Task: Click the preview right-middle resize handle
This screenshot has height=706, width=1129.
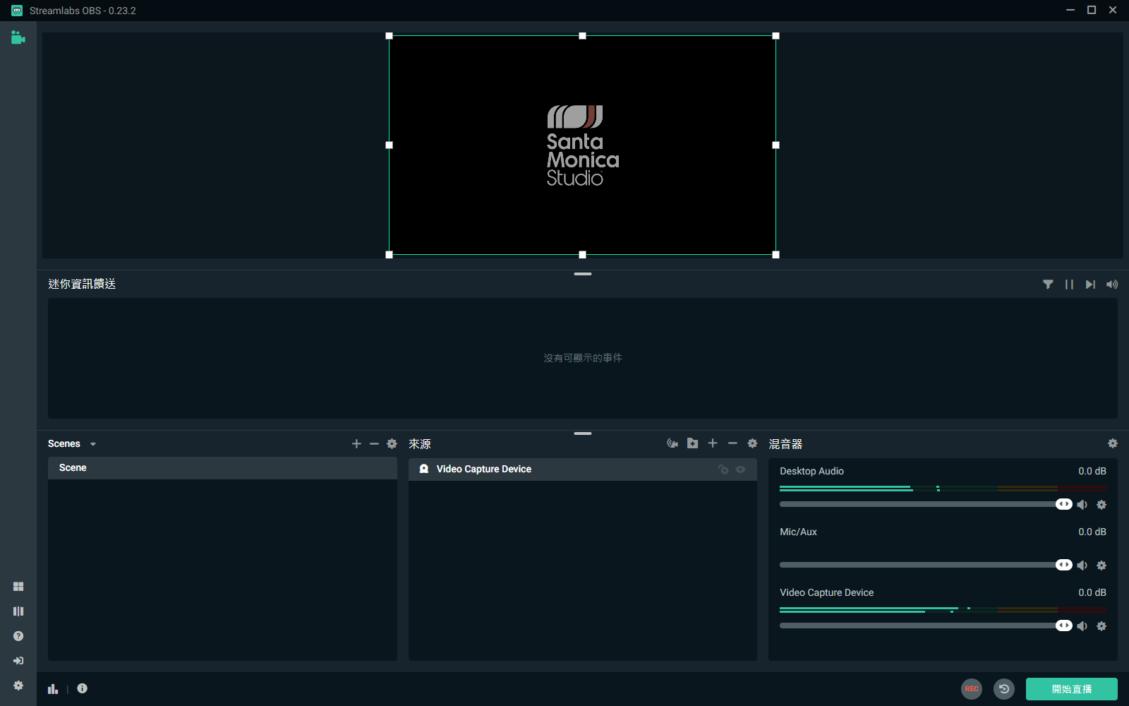Action: click(775, 145)
